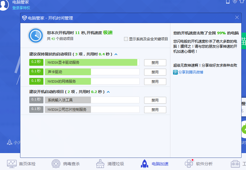Collapse the 建议开机启动的项目 section
246x170 pixels.
pyautogui.click(x=108, y=92)
